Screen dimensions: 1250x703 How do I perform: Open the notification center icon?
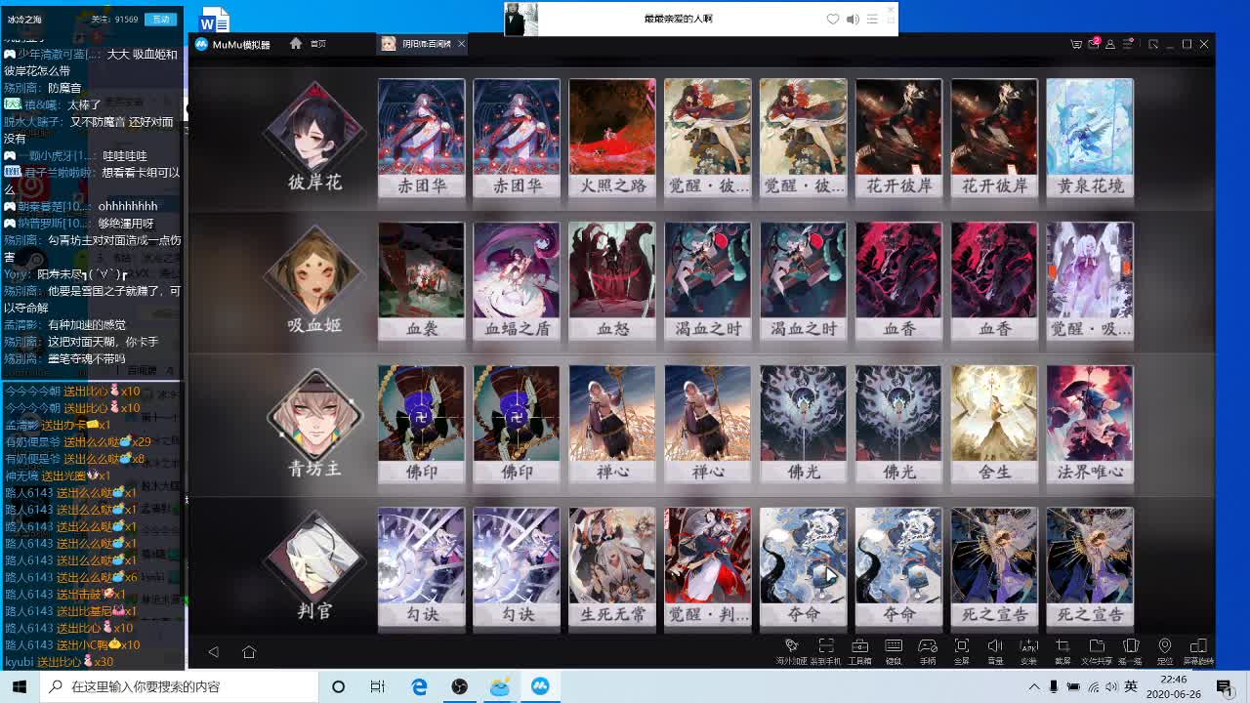click(x=1224, y=686)
